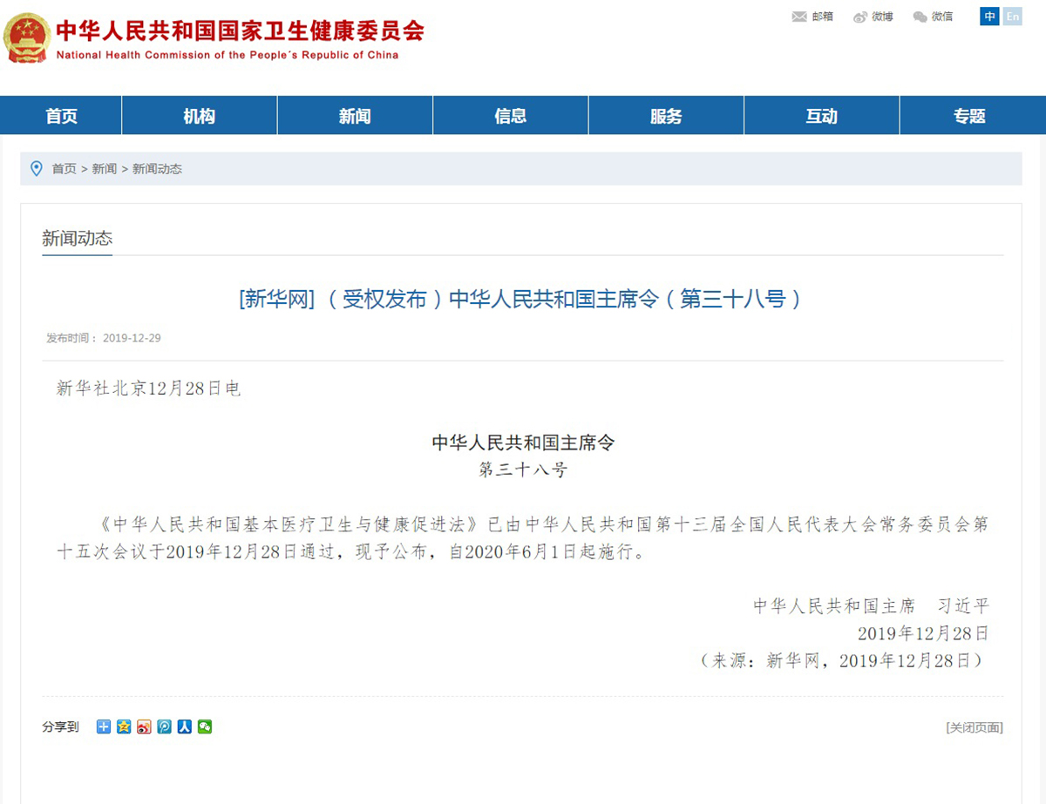The image size is (1046, 804).
Task: Share to Tencent Weibo icon
Action: click(x=164, y=726)
